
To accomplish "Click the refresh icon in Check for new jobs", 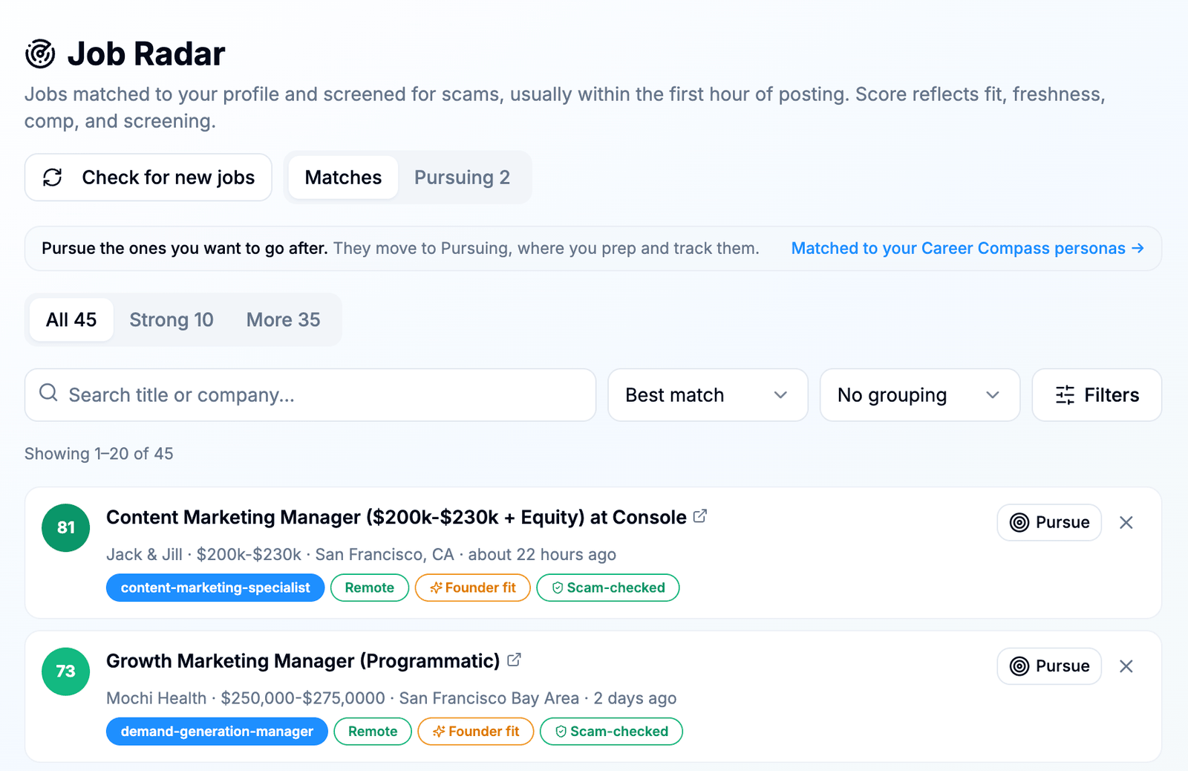I will coord(53,178).
